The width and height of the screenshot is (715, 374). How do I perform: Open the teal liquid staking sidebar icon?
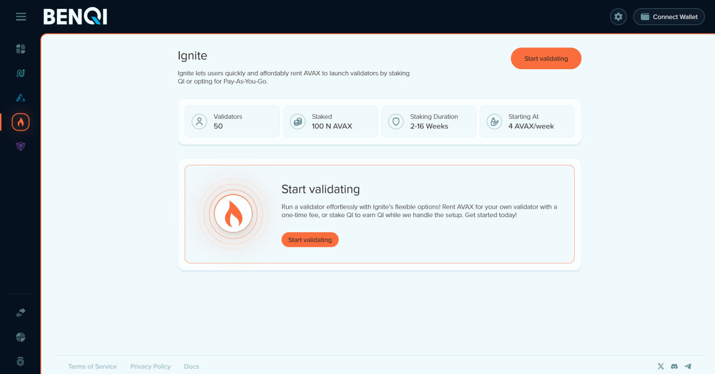click(21, 73)
